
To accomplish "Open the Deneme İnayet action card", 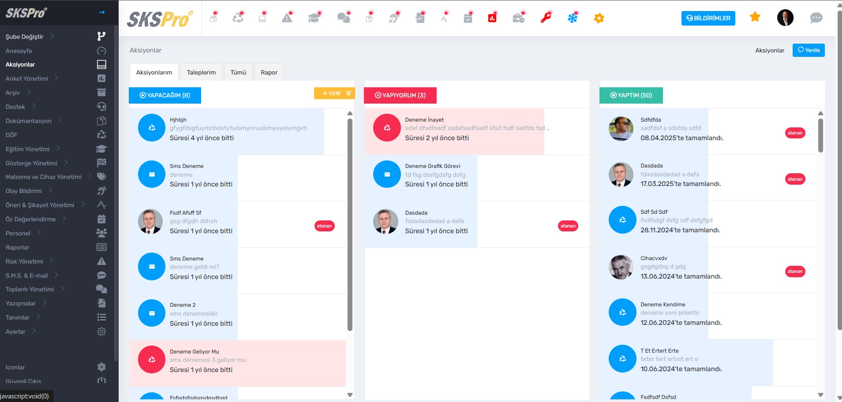I will click(x=477, y=131).
